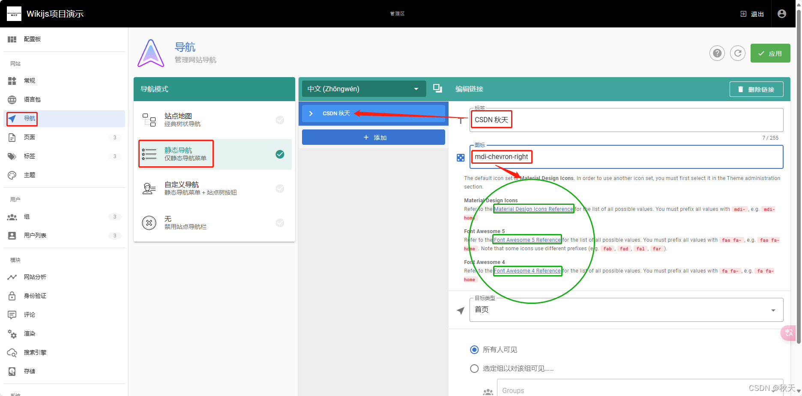Open the 网站分析 analytics section
Screen dimensions: 802x396
[x=35, y=277]
